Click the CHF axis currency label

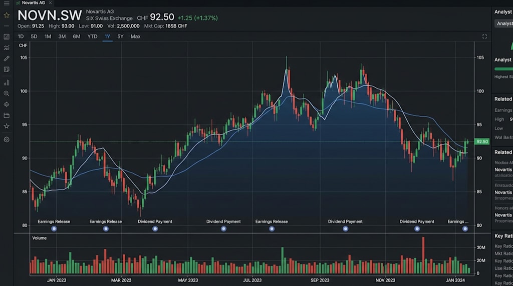(23, 45)
